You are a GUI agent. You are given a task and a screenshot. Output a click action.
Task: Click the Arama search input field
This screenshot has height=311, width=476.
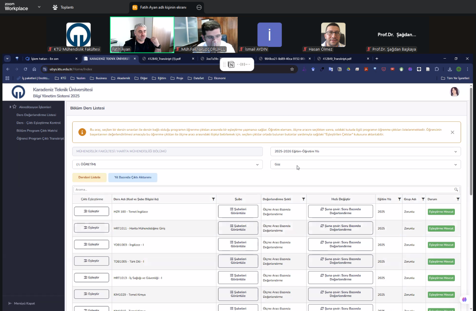[x=263, y=190]
